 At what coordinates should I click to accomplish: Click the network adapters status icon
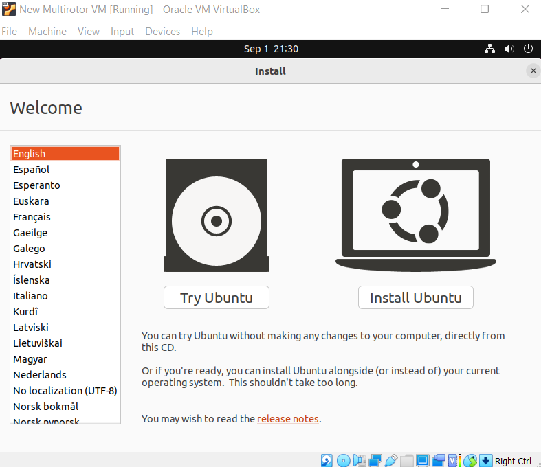375,460
